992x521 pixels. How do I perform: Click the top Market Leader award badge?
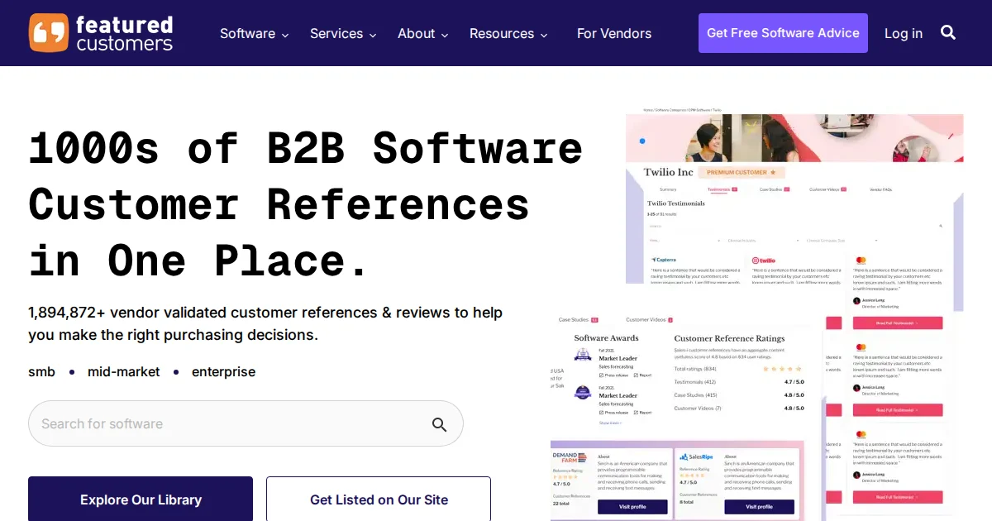584,357
